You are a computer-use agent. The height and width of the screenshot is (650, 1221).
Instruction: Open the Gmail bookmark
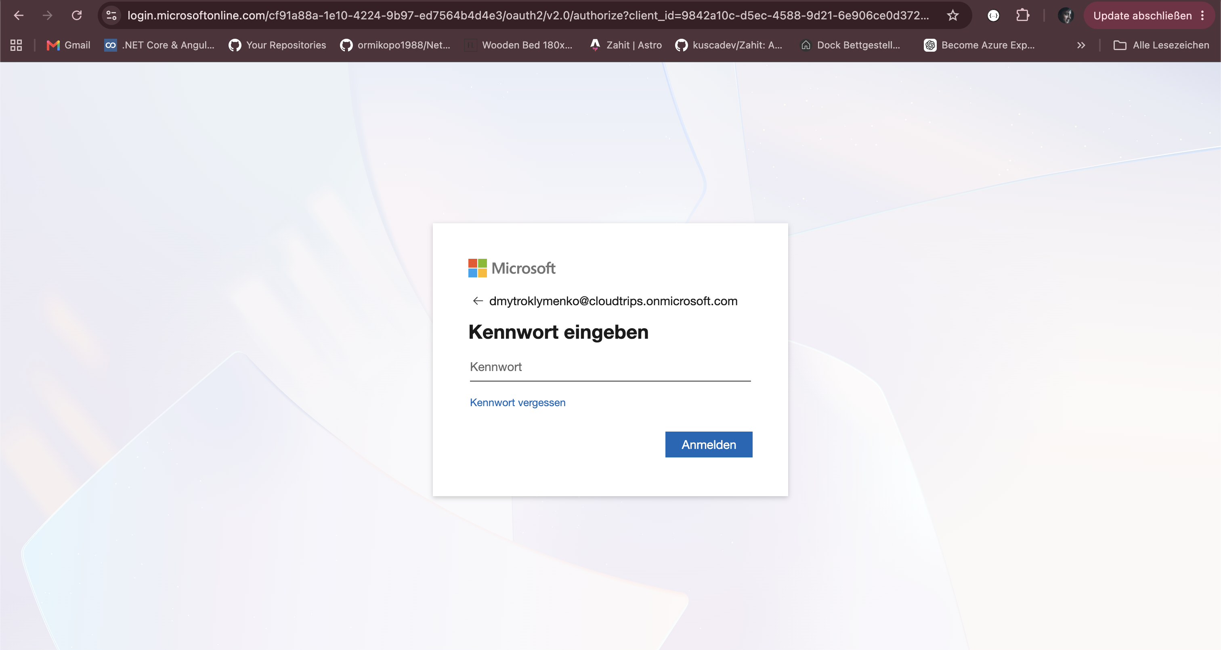[x=69, y=45]
